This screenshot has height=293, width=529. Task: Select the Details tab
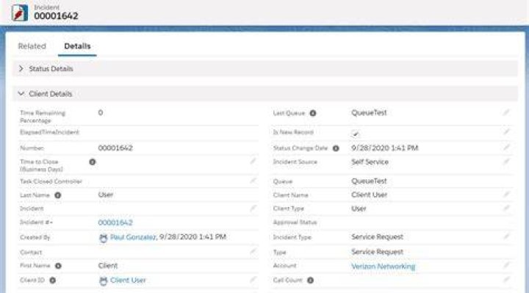pyautogui.click(x=77, y=46)
